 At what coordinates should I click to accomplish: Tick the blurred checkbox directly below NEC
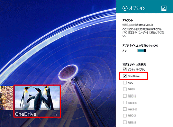tap(125, 89)
